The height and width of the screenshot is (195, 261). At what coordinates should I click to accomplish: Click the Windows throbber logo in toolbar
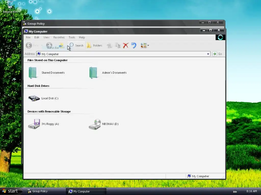click(x=220, y=37)
